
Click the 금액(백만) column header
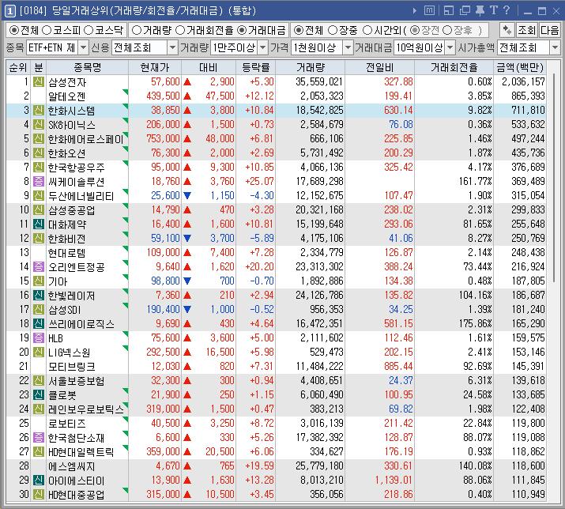pos(520,67)
